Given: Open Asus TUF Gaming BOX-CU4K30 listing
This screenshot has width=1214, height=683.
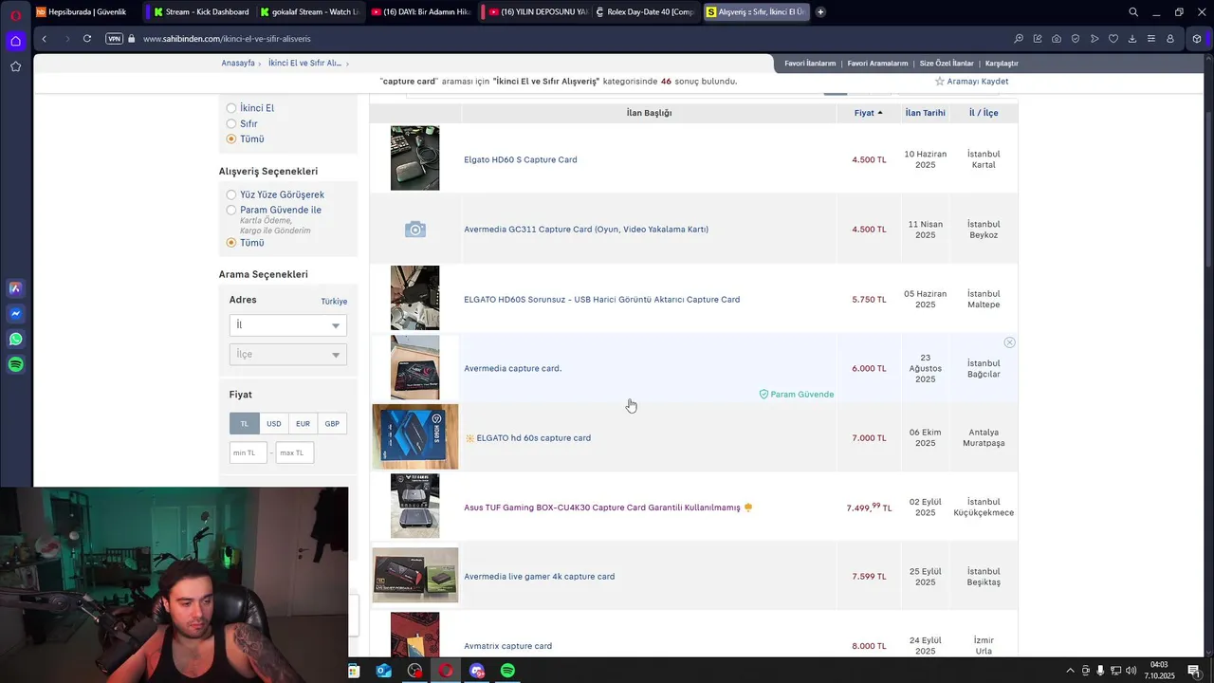Looking at the screenshot, I should click(x=601, y=508).
